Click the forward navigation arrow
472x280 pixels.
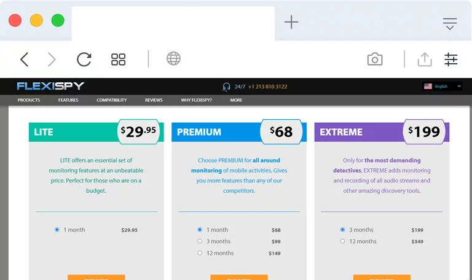[x=52, y=59]
